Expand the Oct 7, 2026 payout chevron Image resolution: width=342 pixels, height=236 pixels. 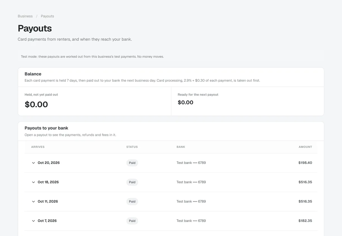(33, 221)
